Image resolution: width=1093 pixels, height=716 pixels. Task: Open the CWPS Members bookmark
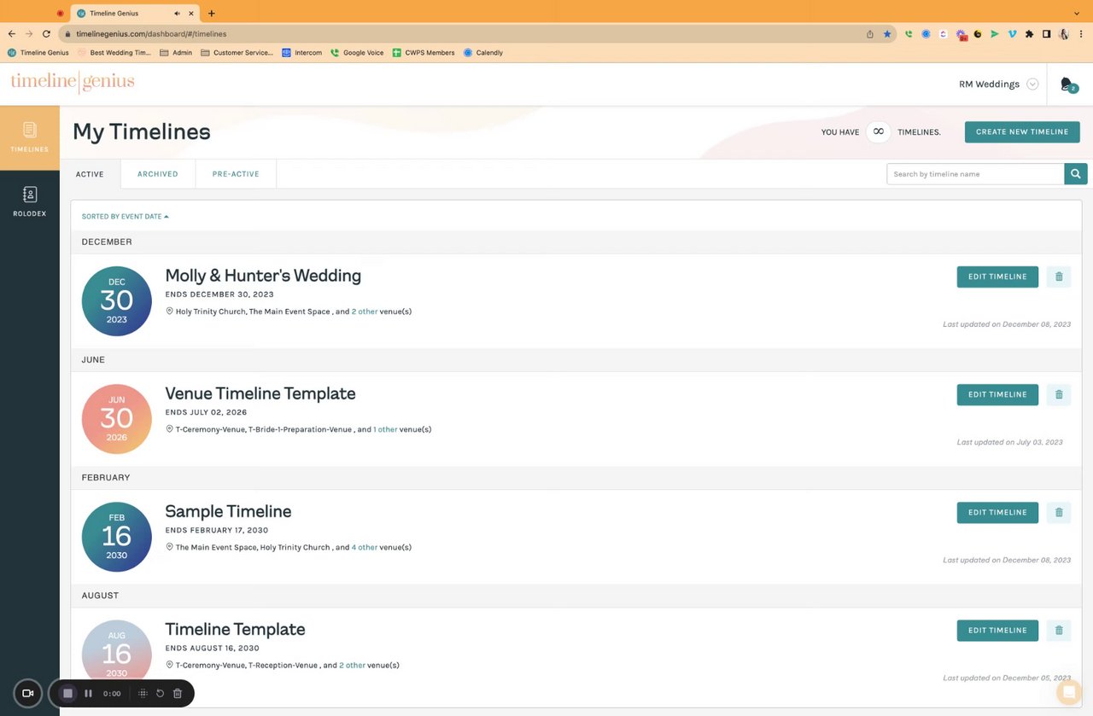(x=424, y=53)
